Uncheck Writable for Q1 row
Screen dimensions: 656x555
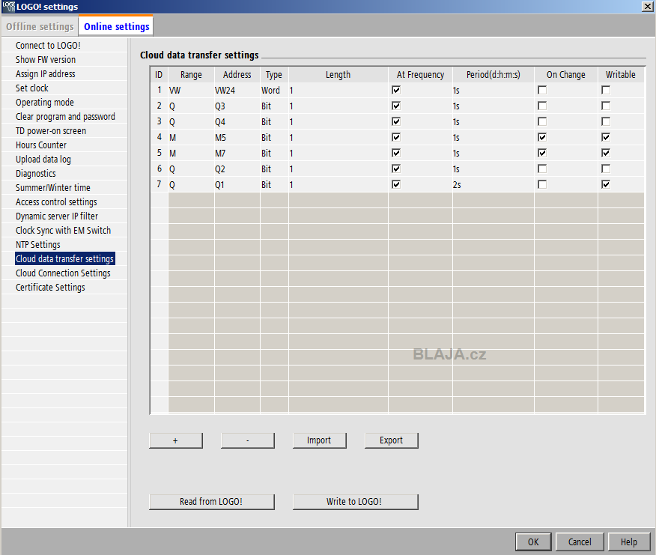606,184
